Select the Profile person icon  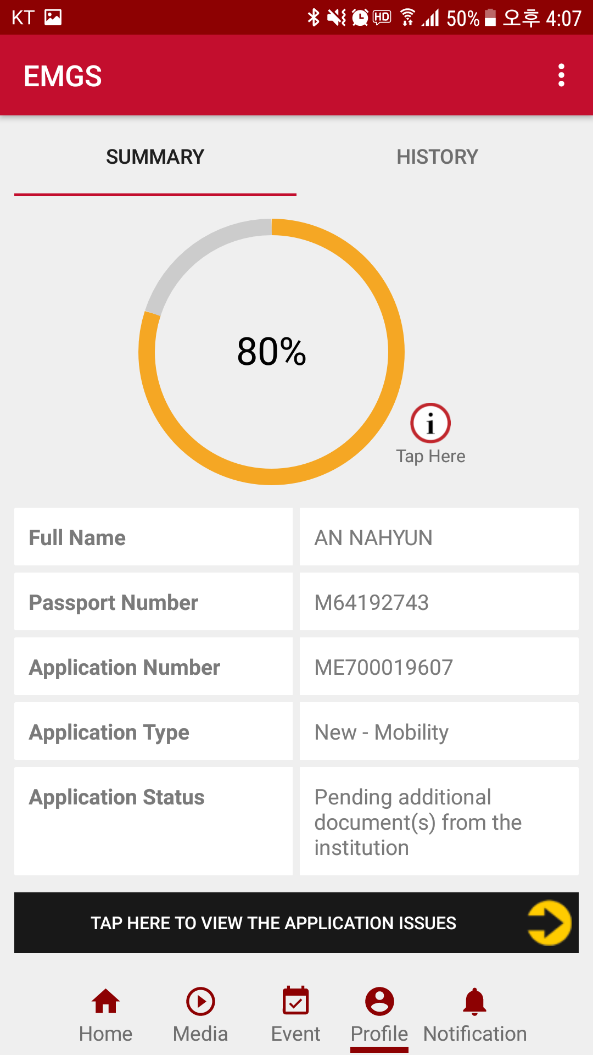tap(379, 1002)
